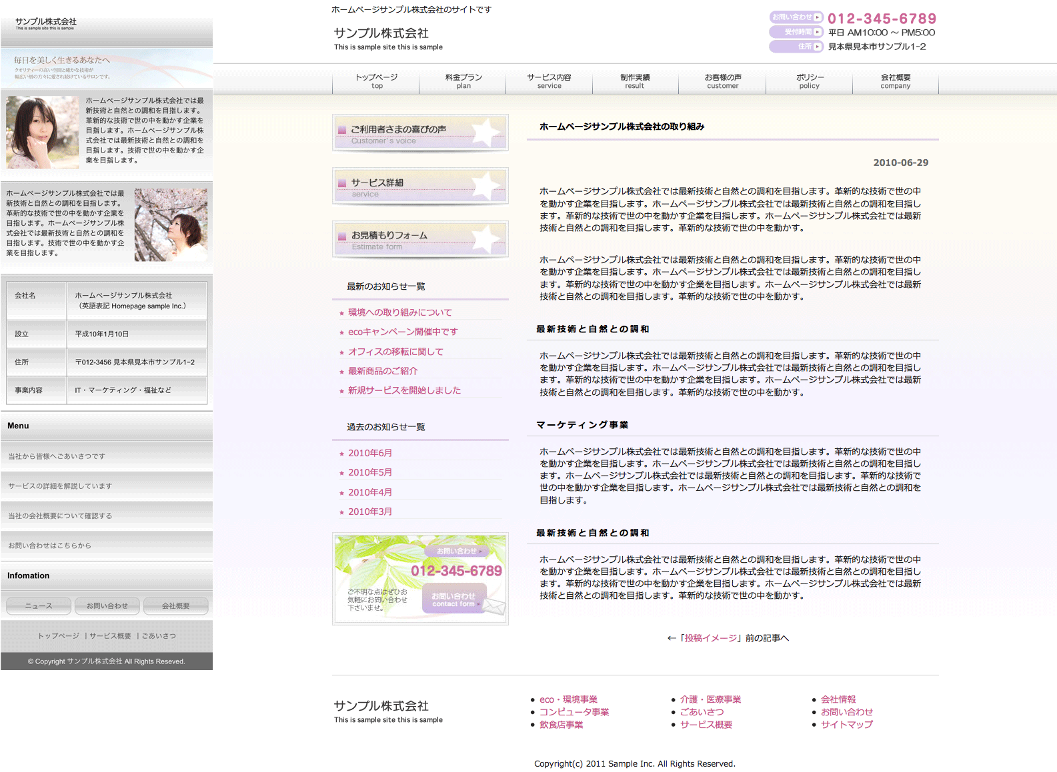Select the ポリシー policy navigation tab
The height and width of the screenshot is (772, 1057).
click(x=809, y=81)
